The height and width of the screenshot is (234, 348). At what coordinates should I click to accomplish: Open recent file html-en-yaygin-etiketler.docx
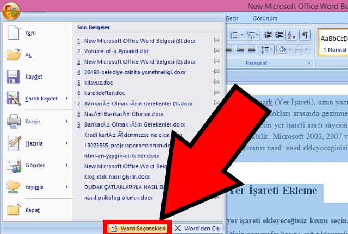[122, 156]
